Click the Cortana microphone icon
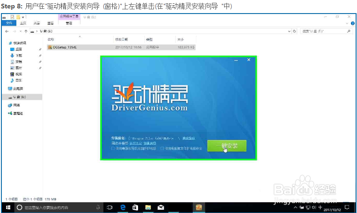 [x=98, y=207]
